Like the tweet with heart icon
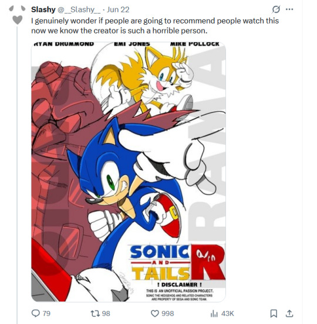The image size is (317, 324). click(x=155, y=313)
